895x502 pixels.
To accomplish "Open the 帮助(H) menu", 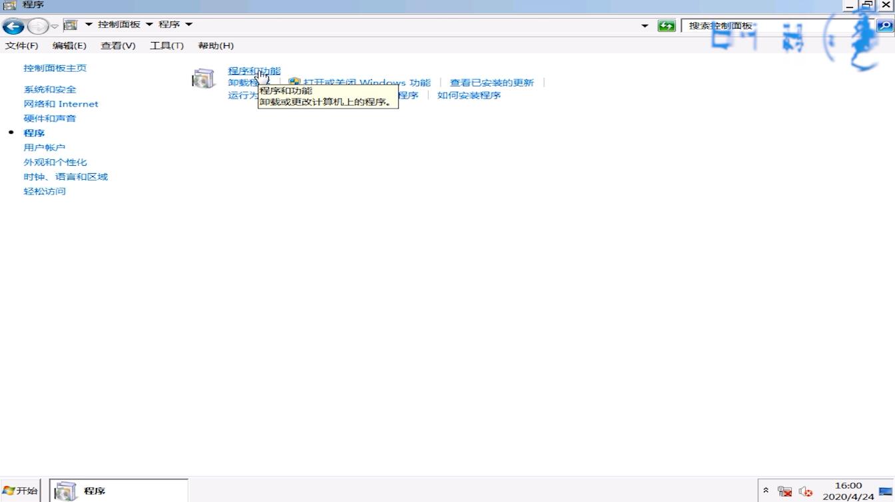I will 216,46.
